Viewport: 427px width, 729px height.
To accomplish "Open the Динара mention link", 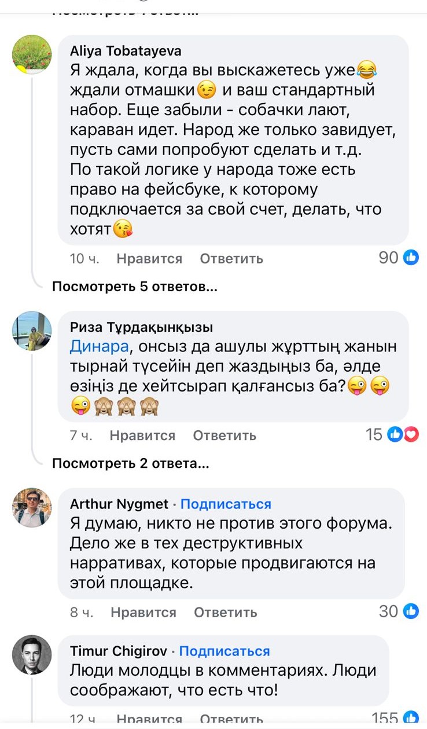I will [x=92, y=346].
